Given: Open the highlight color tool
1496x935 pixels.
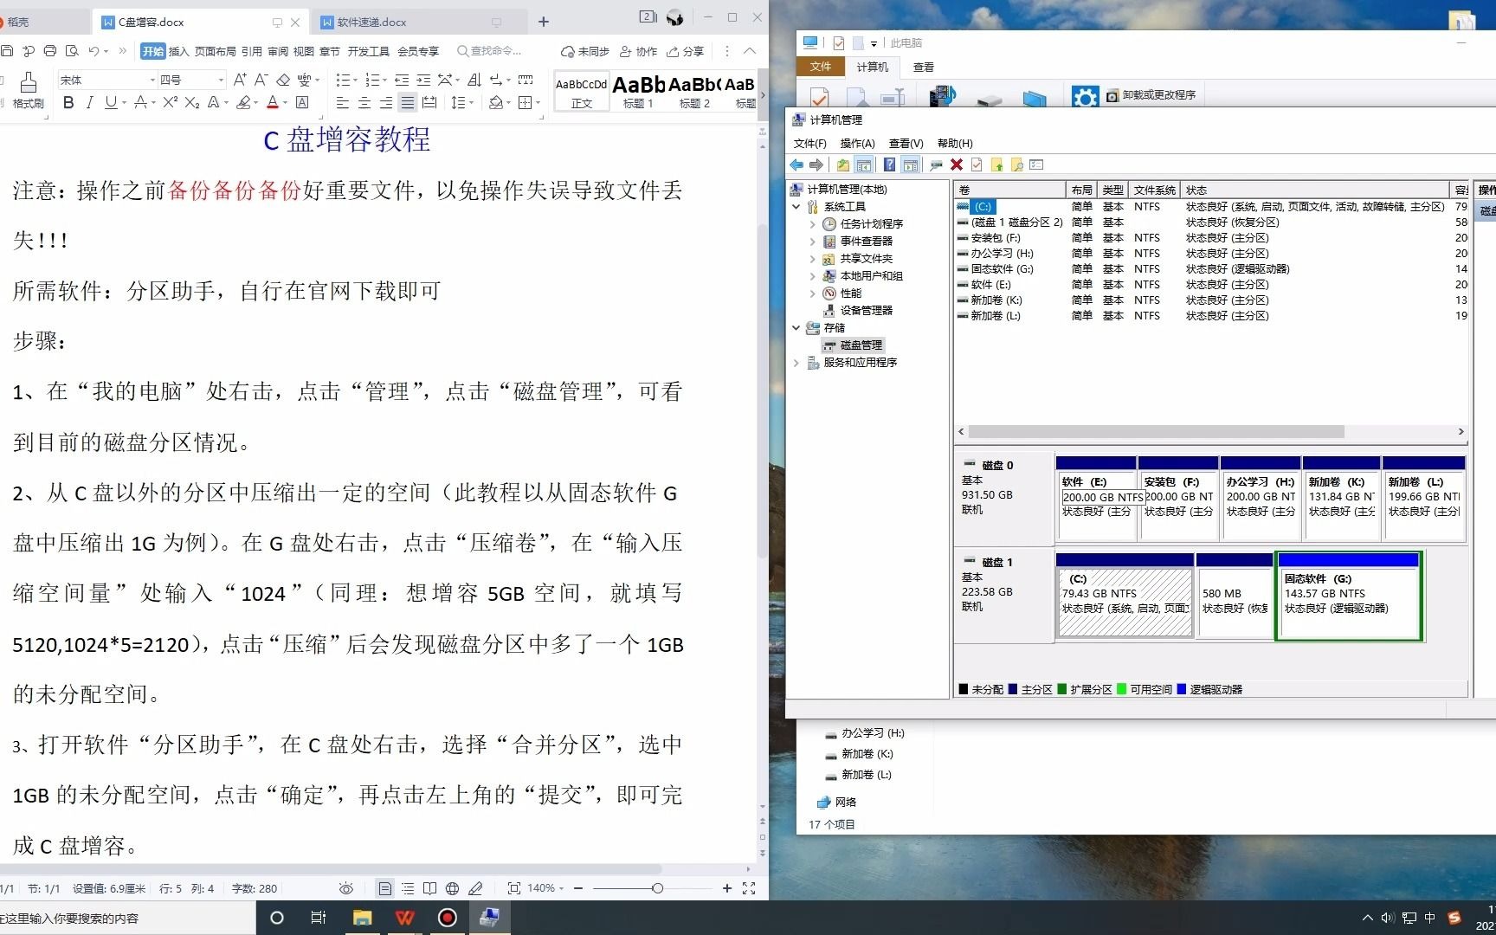Looking at the screenshot, I should [x=245, y=101].
